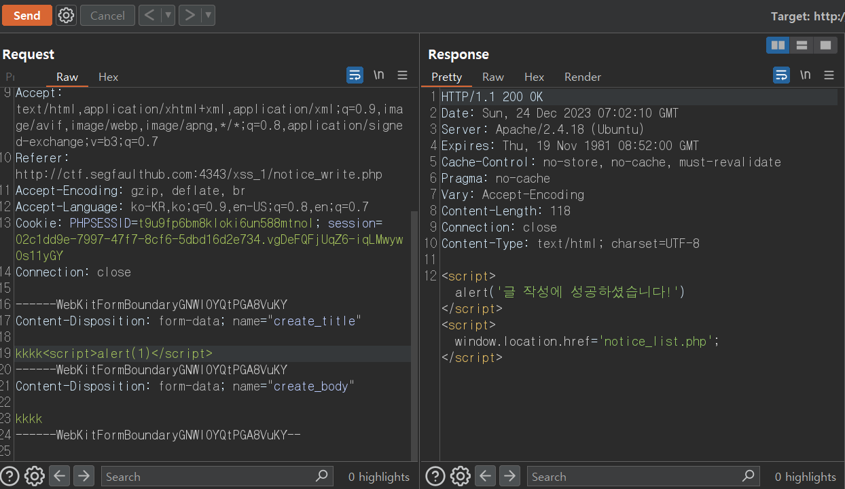The width and height of the screenshot is (845, 489).
Task: Open the back history dropdown arrow
Action: click(x=168, y=16)
